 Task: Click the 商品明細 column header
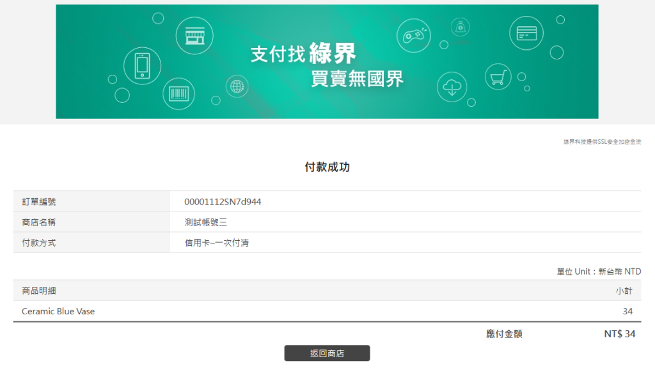[x=39, y=291]
